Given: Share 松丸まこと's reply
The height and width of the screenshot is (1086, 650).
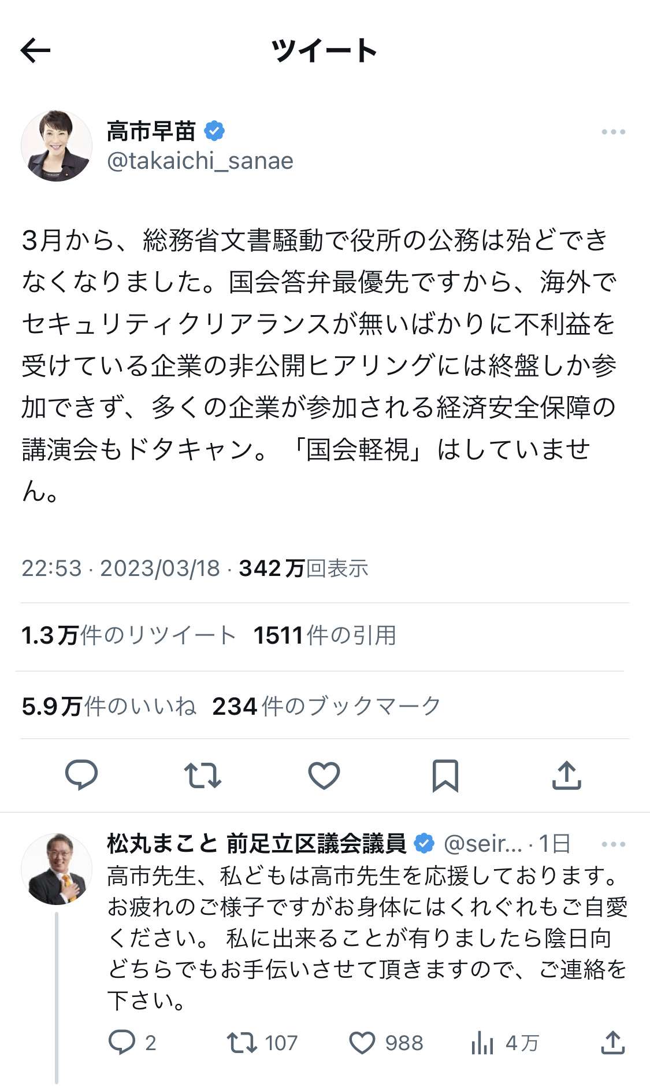Looking at the screenshot, I should 612,1043.
